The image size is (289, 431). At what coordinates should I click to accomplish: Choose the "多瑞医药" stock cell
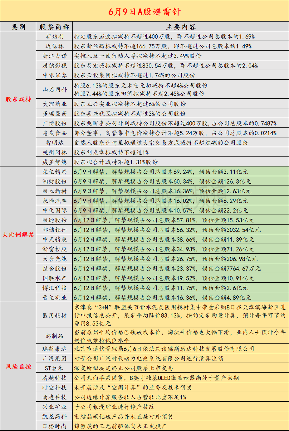(x=55, y=114)
